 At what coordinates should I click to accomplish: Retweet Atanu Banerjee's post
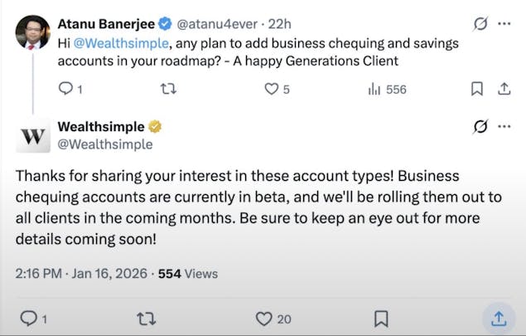coord(167,89)
